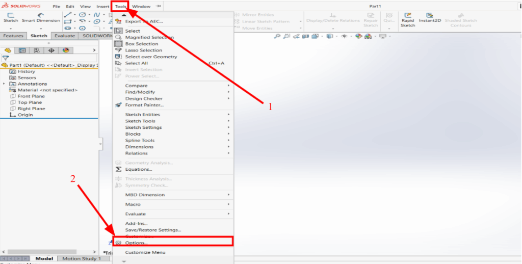
Task: Select the Straight Slot tool
Action: point(68,29)
